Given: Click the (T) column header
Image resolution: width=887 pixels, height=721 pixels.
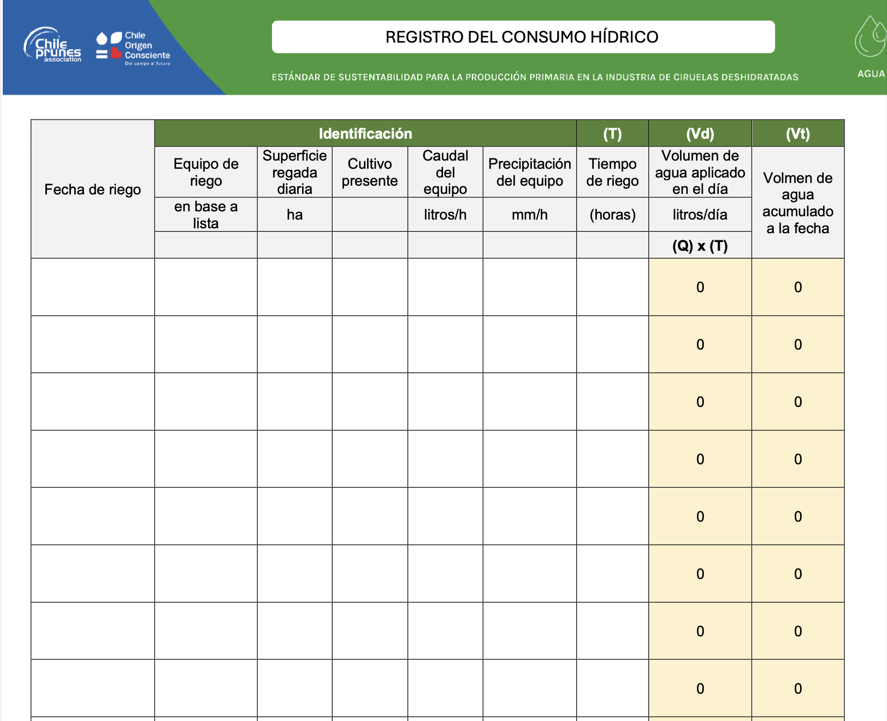Looking at the screenshot, I should [x=612, y=133].
